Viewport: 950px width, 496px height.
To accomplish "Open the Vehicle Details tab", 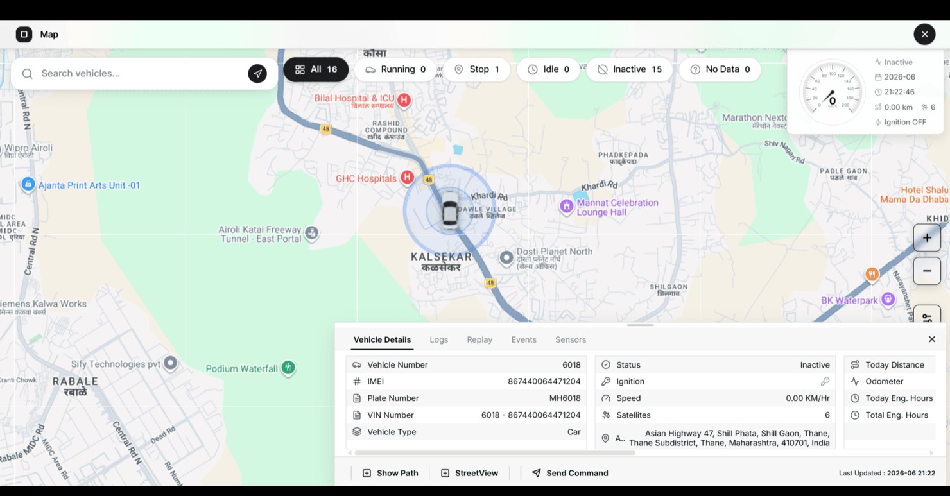I will tap(382, 339).
